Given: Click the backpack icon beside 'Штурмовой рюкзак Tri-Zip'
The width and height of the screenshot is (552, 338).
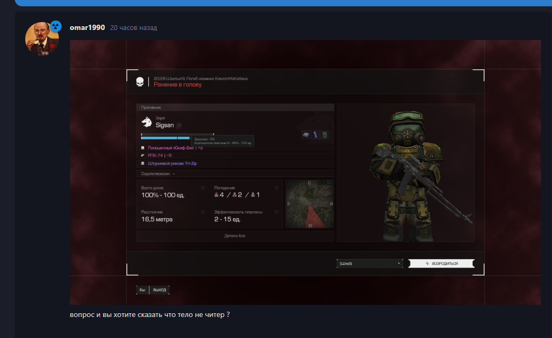Looking at the screenshot, I should coord(143,163).
